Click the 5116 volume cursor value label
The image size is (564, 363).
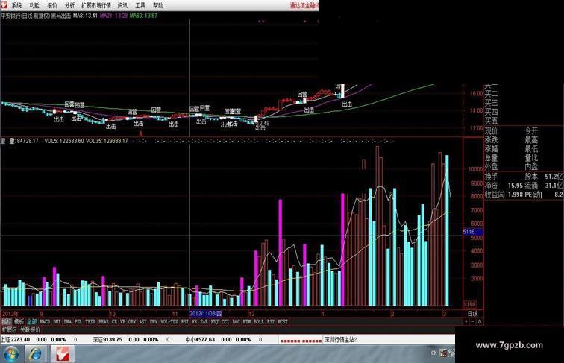coord(473,232)
